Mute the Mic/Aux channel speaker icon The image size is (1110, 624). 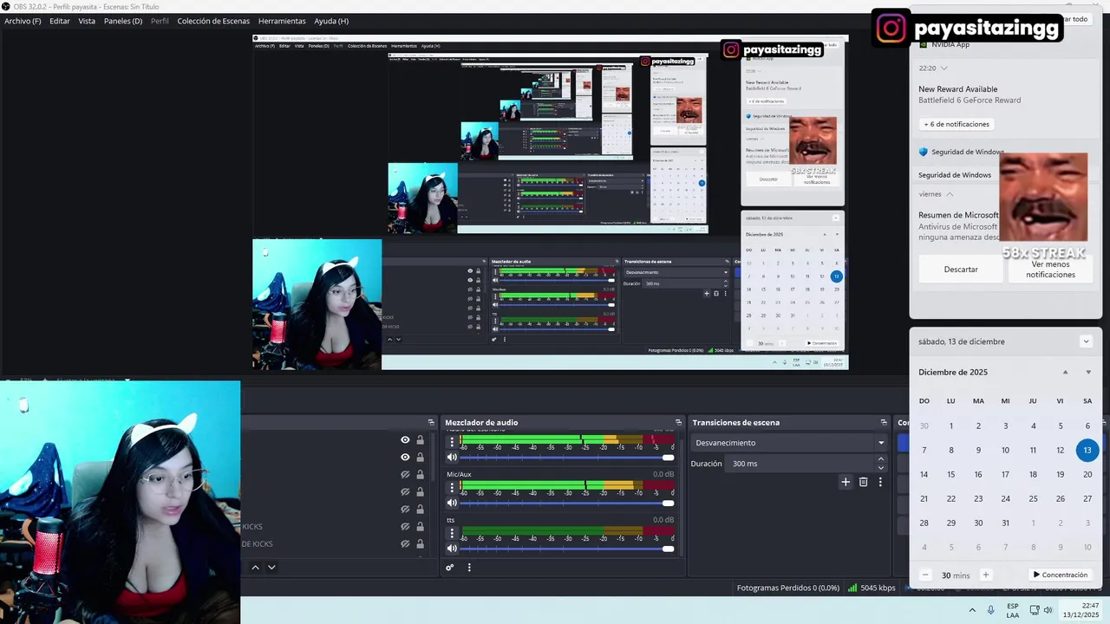coord(452,503)
